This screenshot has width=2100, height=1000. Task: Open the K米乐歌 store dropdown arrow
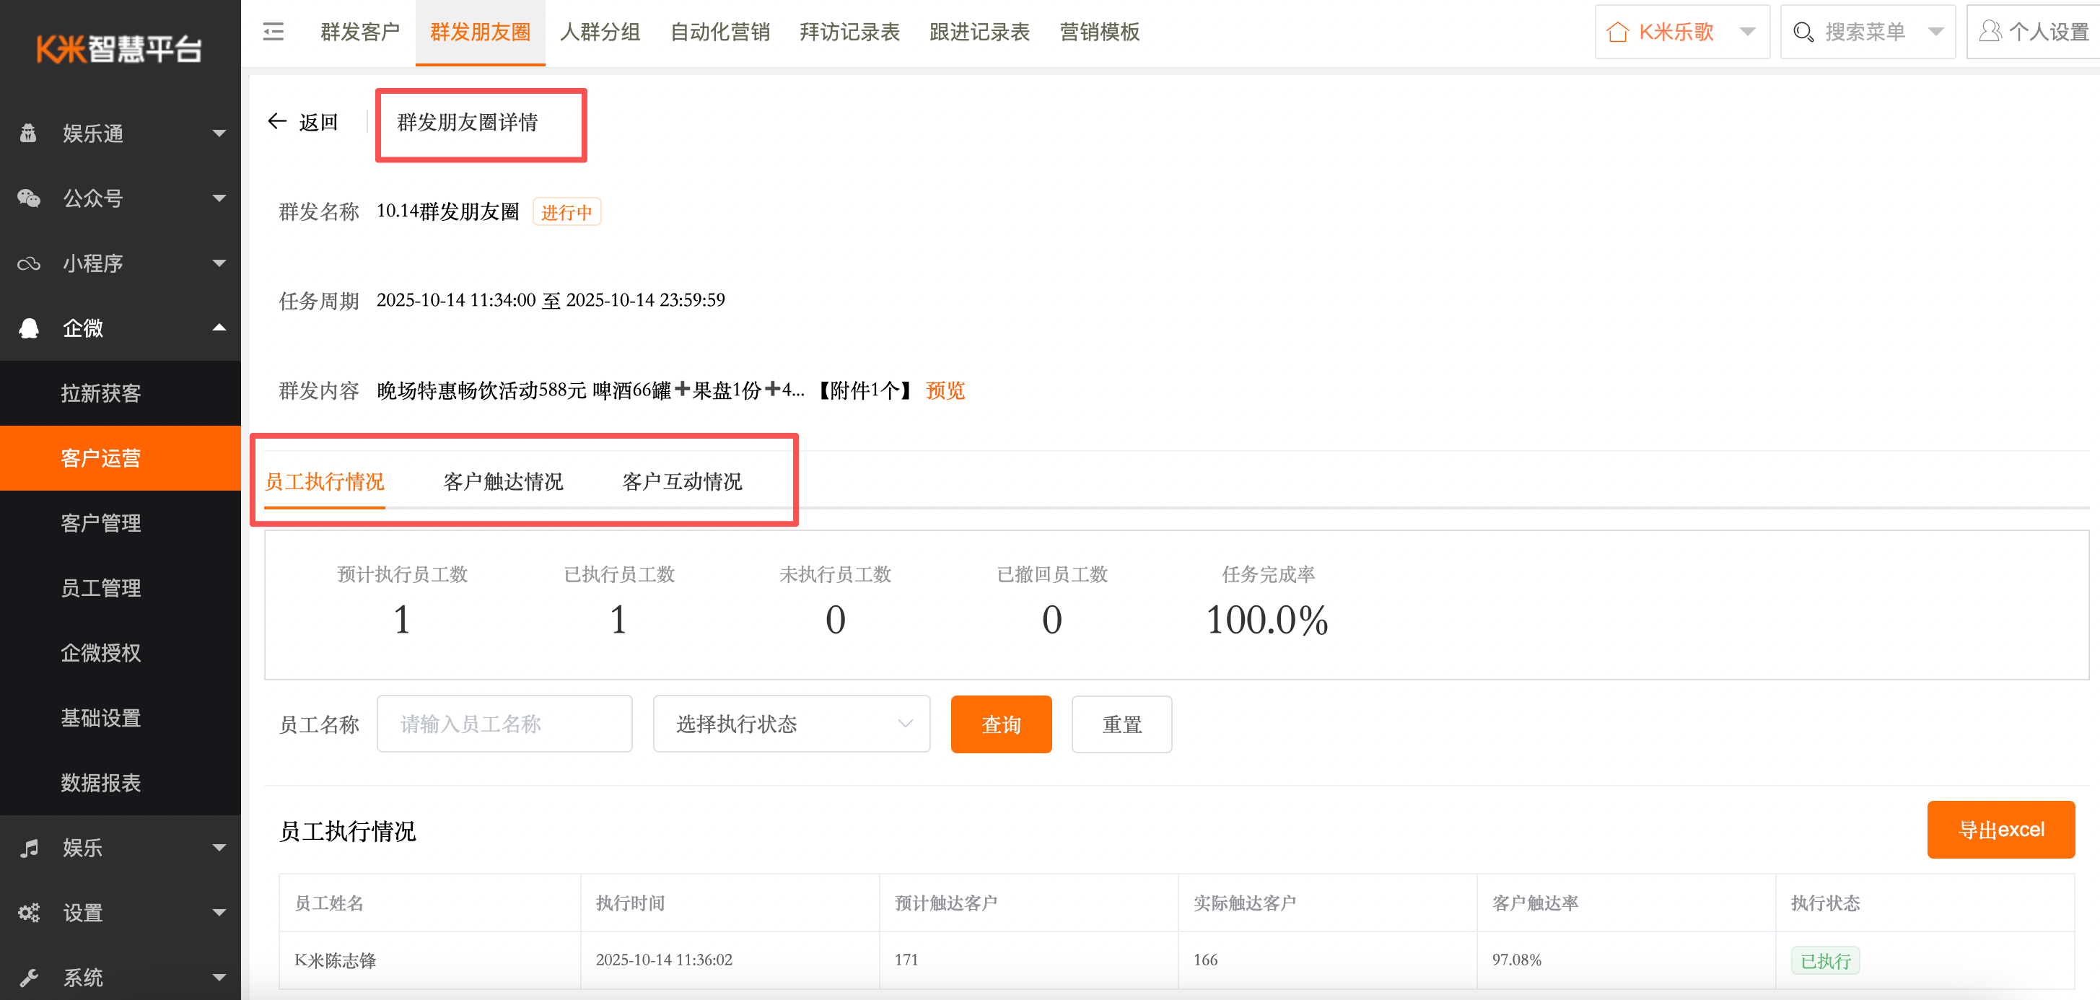(1747, 32)
